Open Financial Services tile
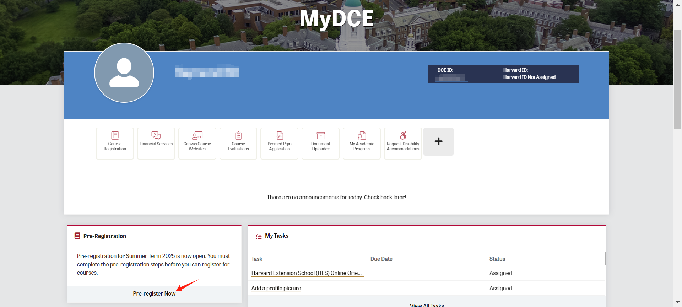Viewport: 682px width, 307px height. pos(156,143)
